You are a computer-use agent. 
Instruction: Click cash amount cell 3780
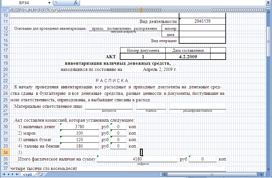pos(80,127)
